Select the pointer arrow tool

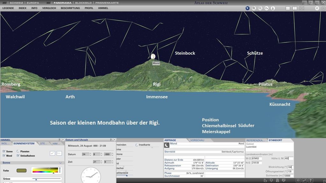click(x=247, y=8)
